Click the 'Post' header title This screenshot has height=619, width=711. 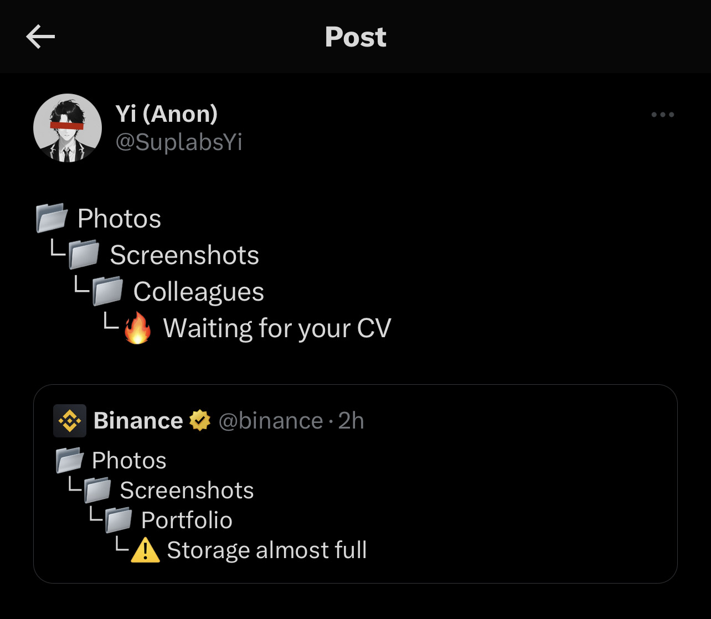tap(355, 37)
